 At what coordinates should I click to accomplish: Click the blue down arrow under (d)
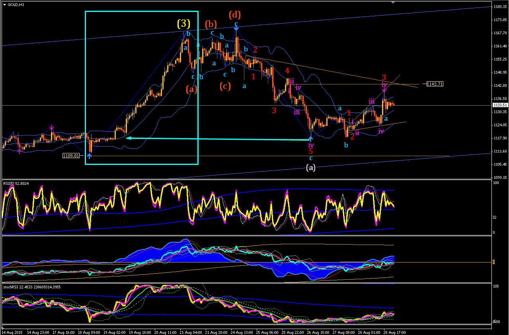click(236, 29)
